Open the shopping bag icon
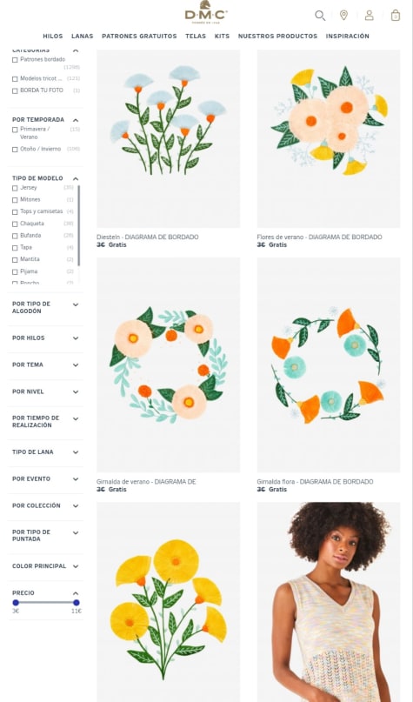Viewport: 413px width, 702px height. [396, 15]
